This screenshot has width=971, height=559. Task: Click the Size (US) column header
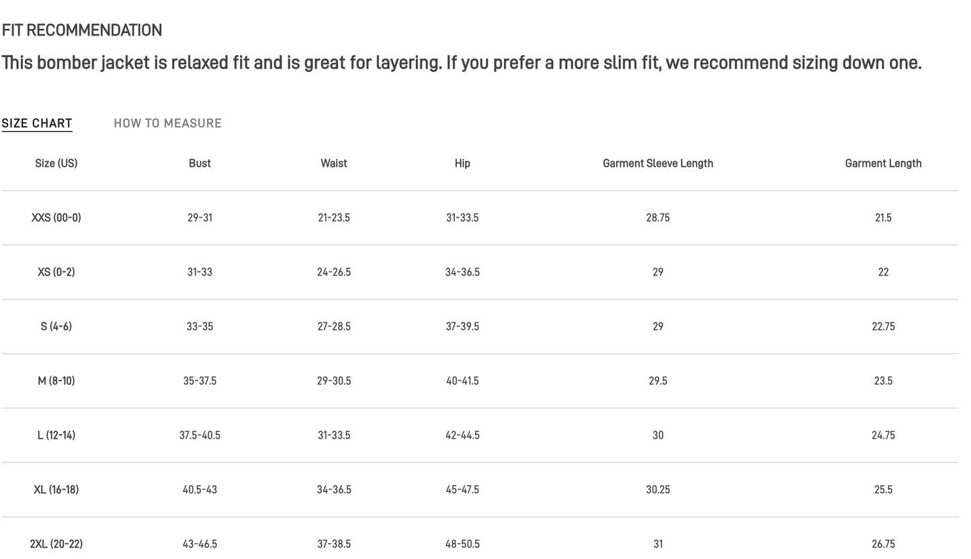pos(56,163)
